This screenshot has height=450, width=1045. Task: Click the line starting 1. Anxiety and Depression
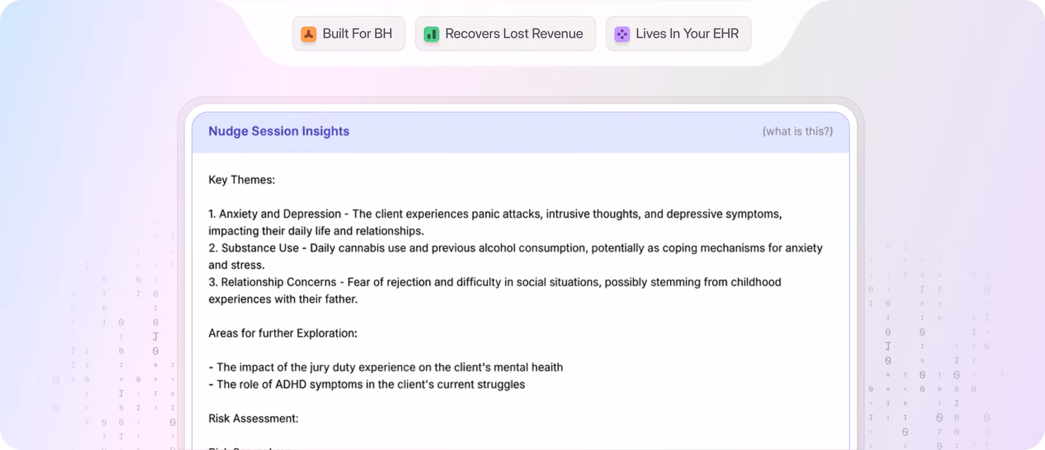click(495, 214)
